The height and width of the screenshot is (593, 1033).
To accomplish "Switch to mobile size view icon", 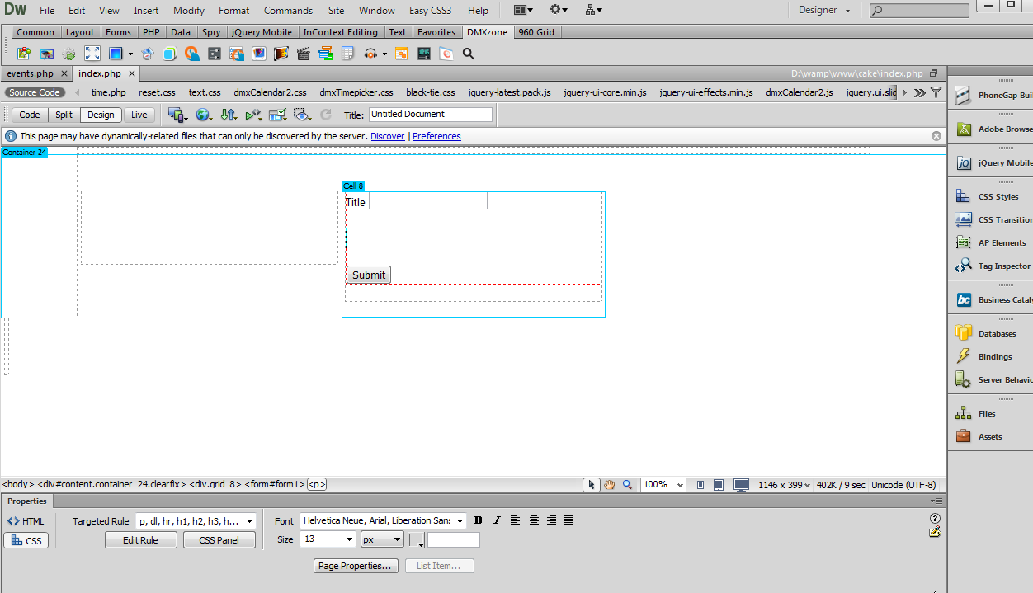I will click(700, 485).
